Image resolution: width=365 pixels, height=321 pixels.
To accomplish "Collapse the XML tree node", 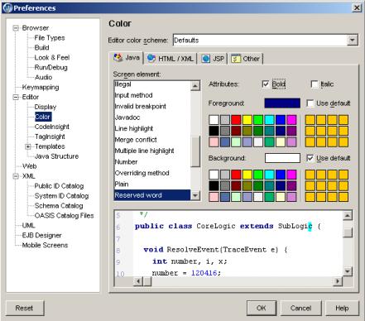I will pos(16,176).
